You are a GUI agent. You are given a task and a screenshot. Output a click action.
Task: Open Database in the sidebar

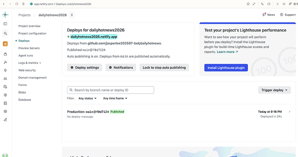point(25,100)
